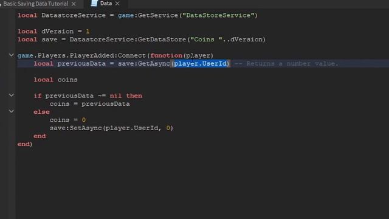Image resolution: width=389 pixels, height=219 pixels.
Task: Click the PlayerAdded:Connect text
Action: click(108, 55)
